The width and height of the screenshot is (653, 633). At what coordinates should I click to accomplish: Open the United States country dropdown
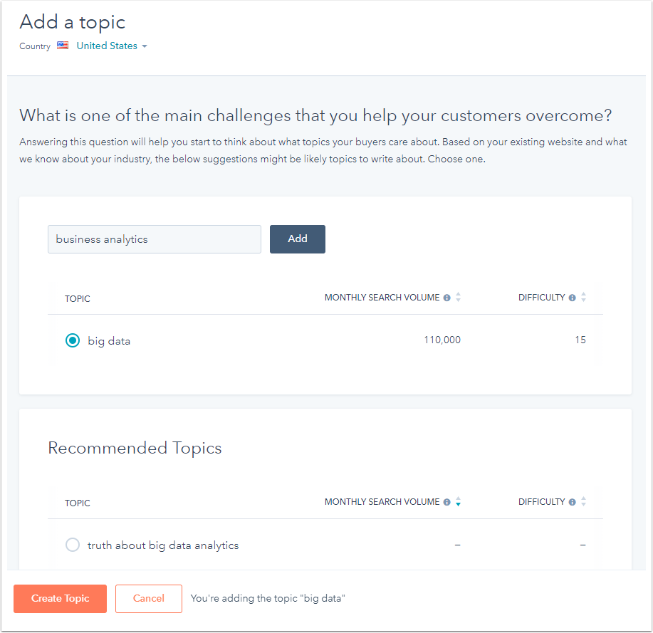(112, 46)
